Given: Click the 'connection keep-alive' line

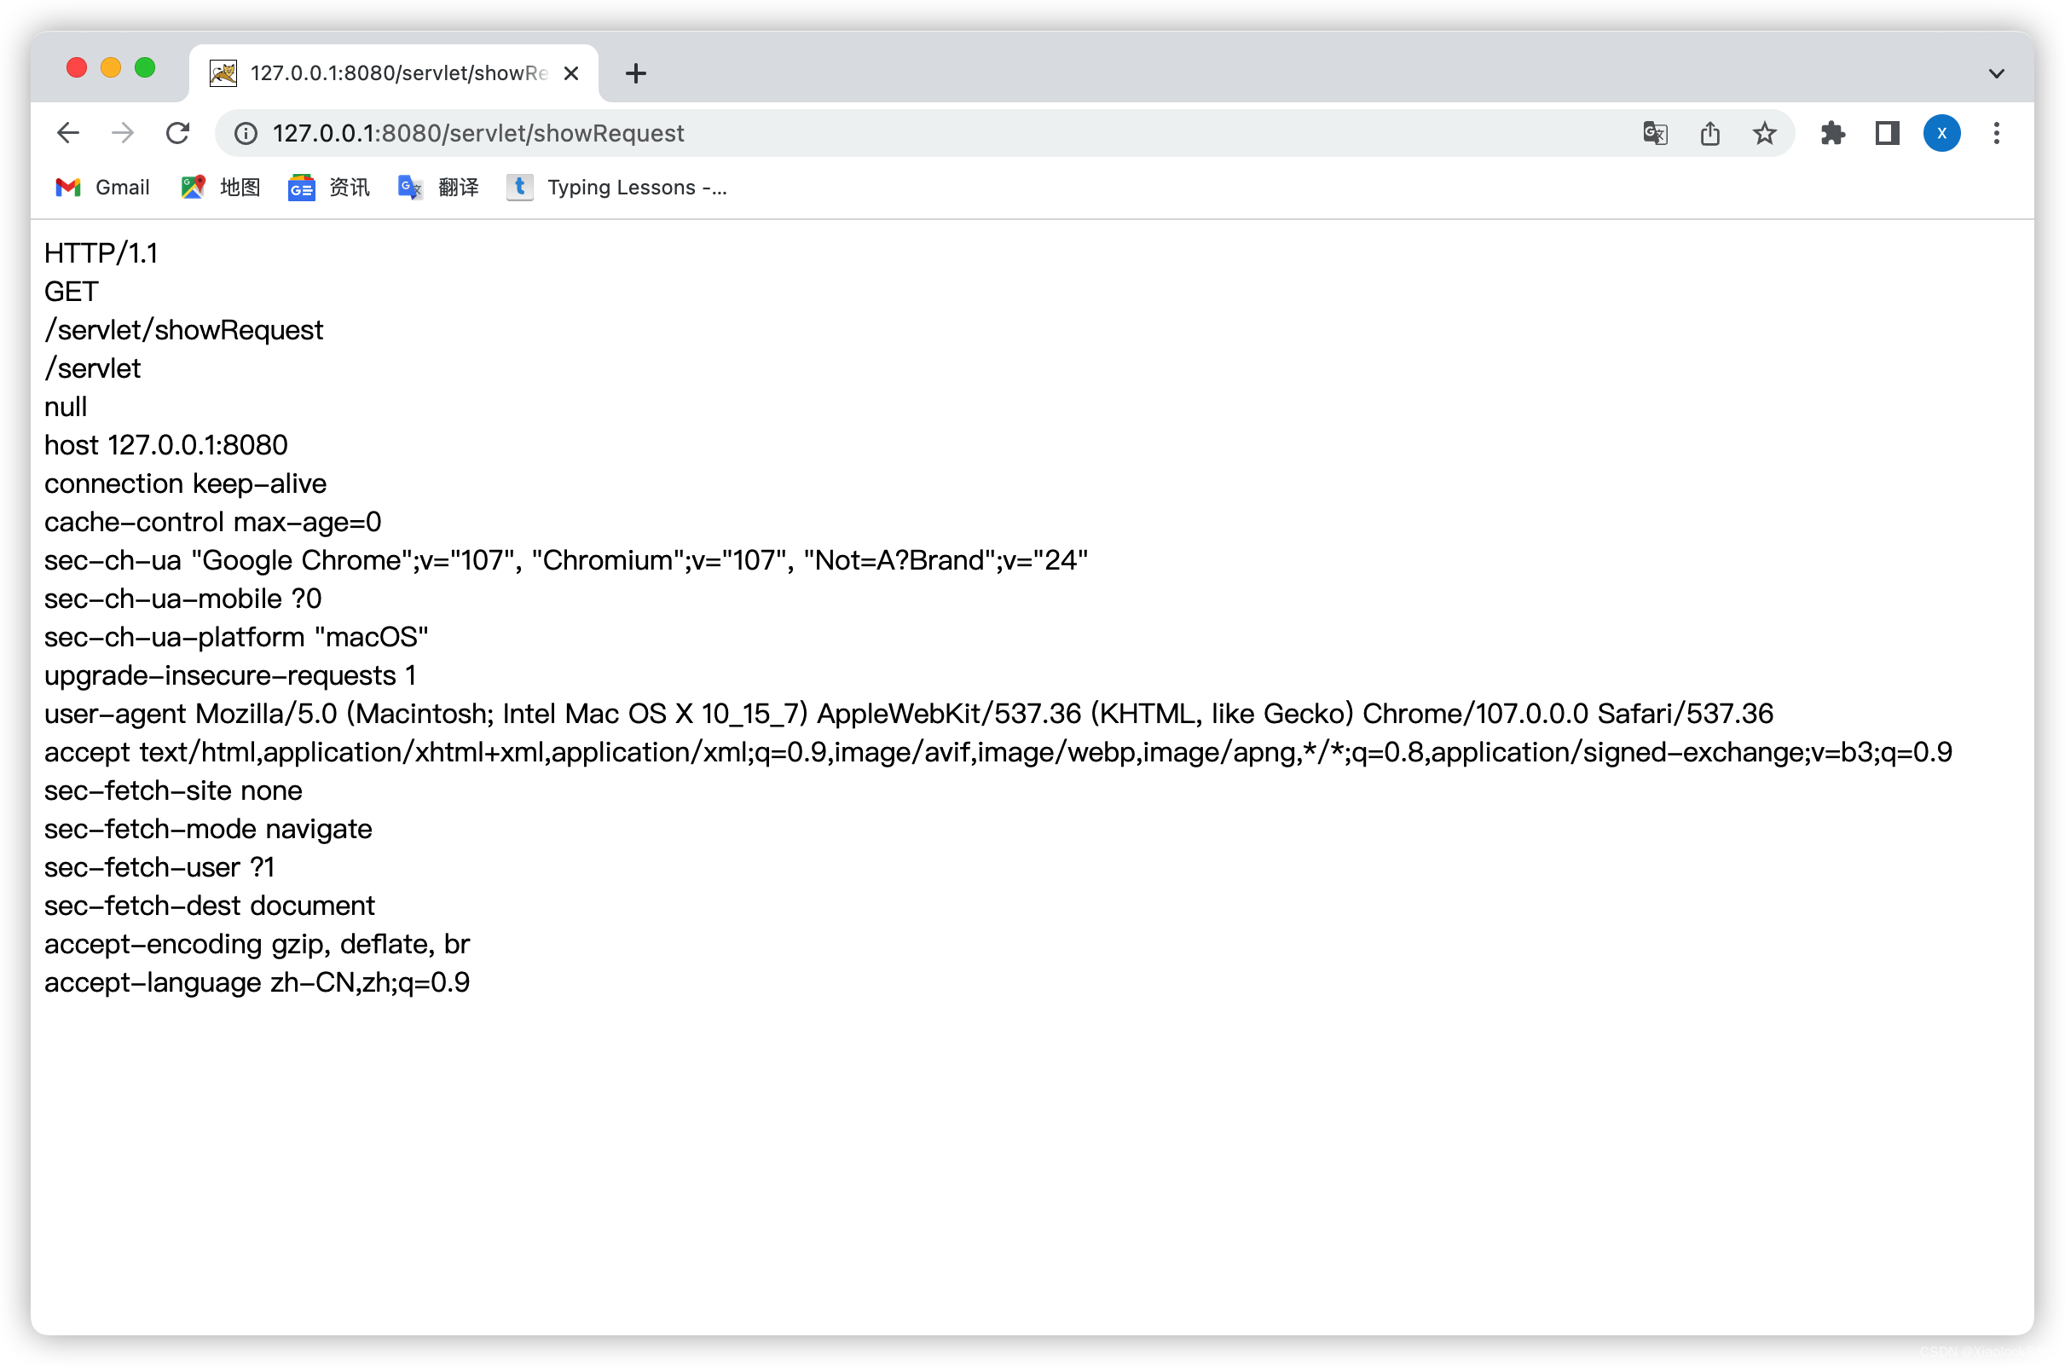Looking at the screenshot, I should (186, 483).
